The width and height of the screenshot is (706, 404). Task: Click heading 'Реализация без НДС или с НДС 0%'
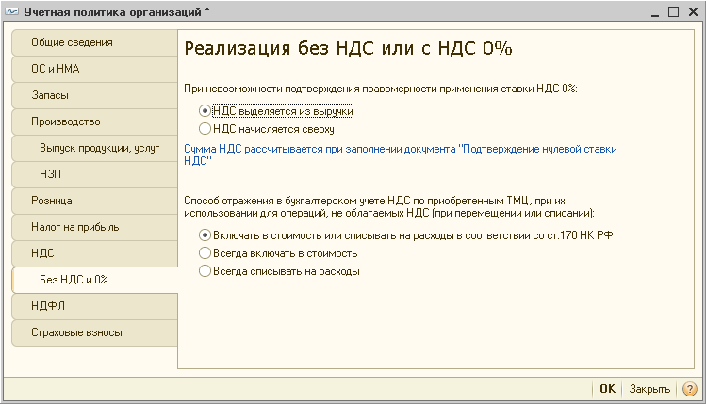coord(348,48)
